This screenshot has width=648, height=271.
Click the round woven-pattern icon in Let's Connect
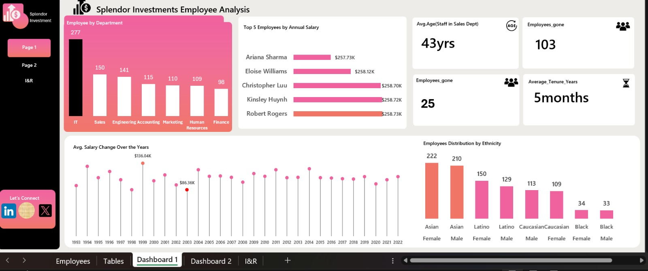27,210
